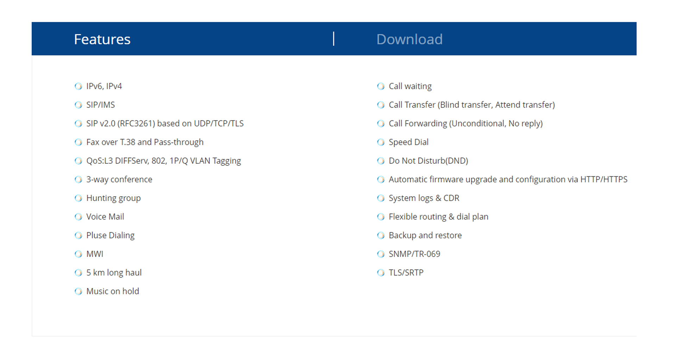Select the Features tab
Image resolution: width=676 pixels, height=358 pixels.
pyautogui.click(x=102, y=39)
